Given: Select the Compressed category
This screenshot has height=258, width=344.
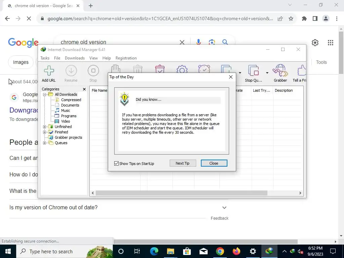Looking at the screenshot, I should coord(71,100).
